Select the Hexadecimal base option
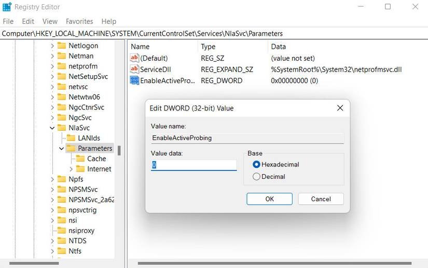Image resolution: width=428 pixels, height=268 pixels. [x=256, y=164]
